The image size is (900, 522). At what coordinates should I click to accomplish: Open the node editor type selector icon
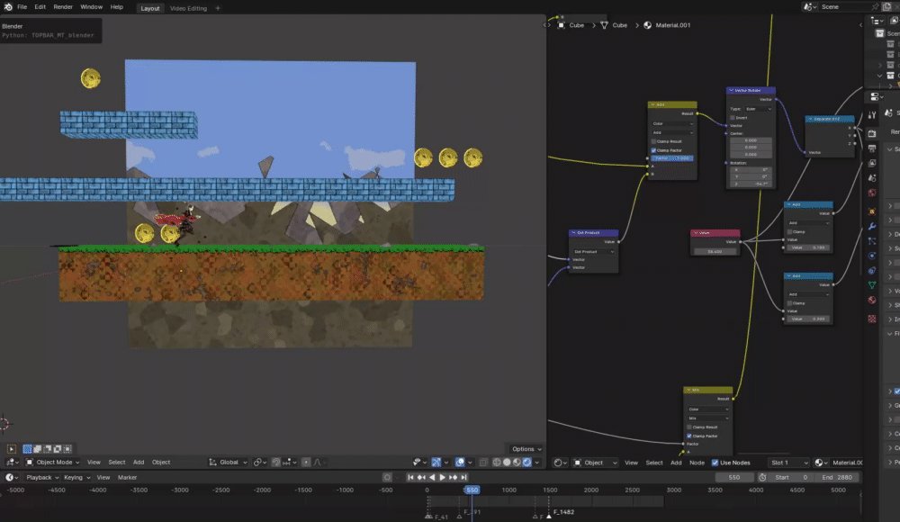pyautogui.click(x=558, y=463)
